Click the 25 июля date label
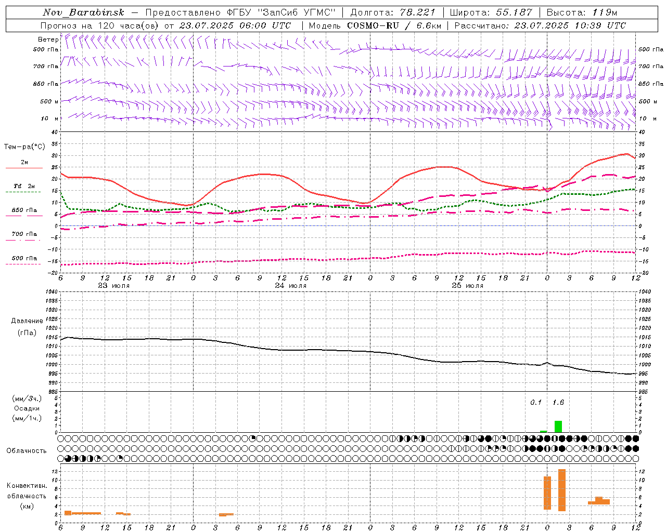This screenshot has width=666, height=532. 468,286
